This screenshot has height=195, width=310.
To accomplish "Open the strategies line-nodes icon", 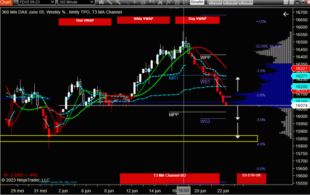I will click(x=169, y=2).
